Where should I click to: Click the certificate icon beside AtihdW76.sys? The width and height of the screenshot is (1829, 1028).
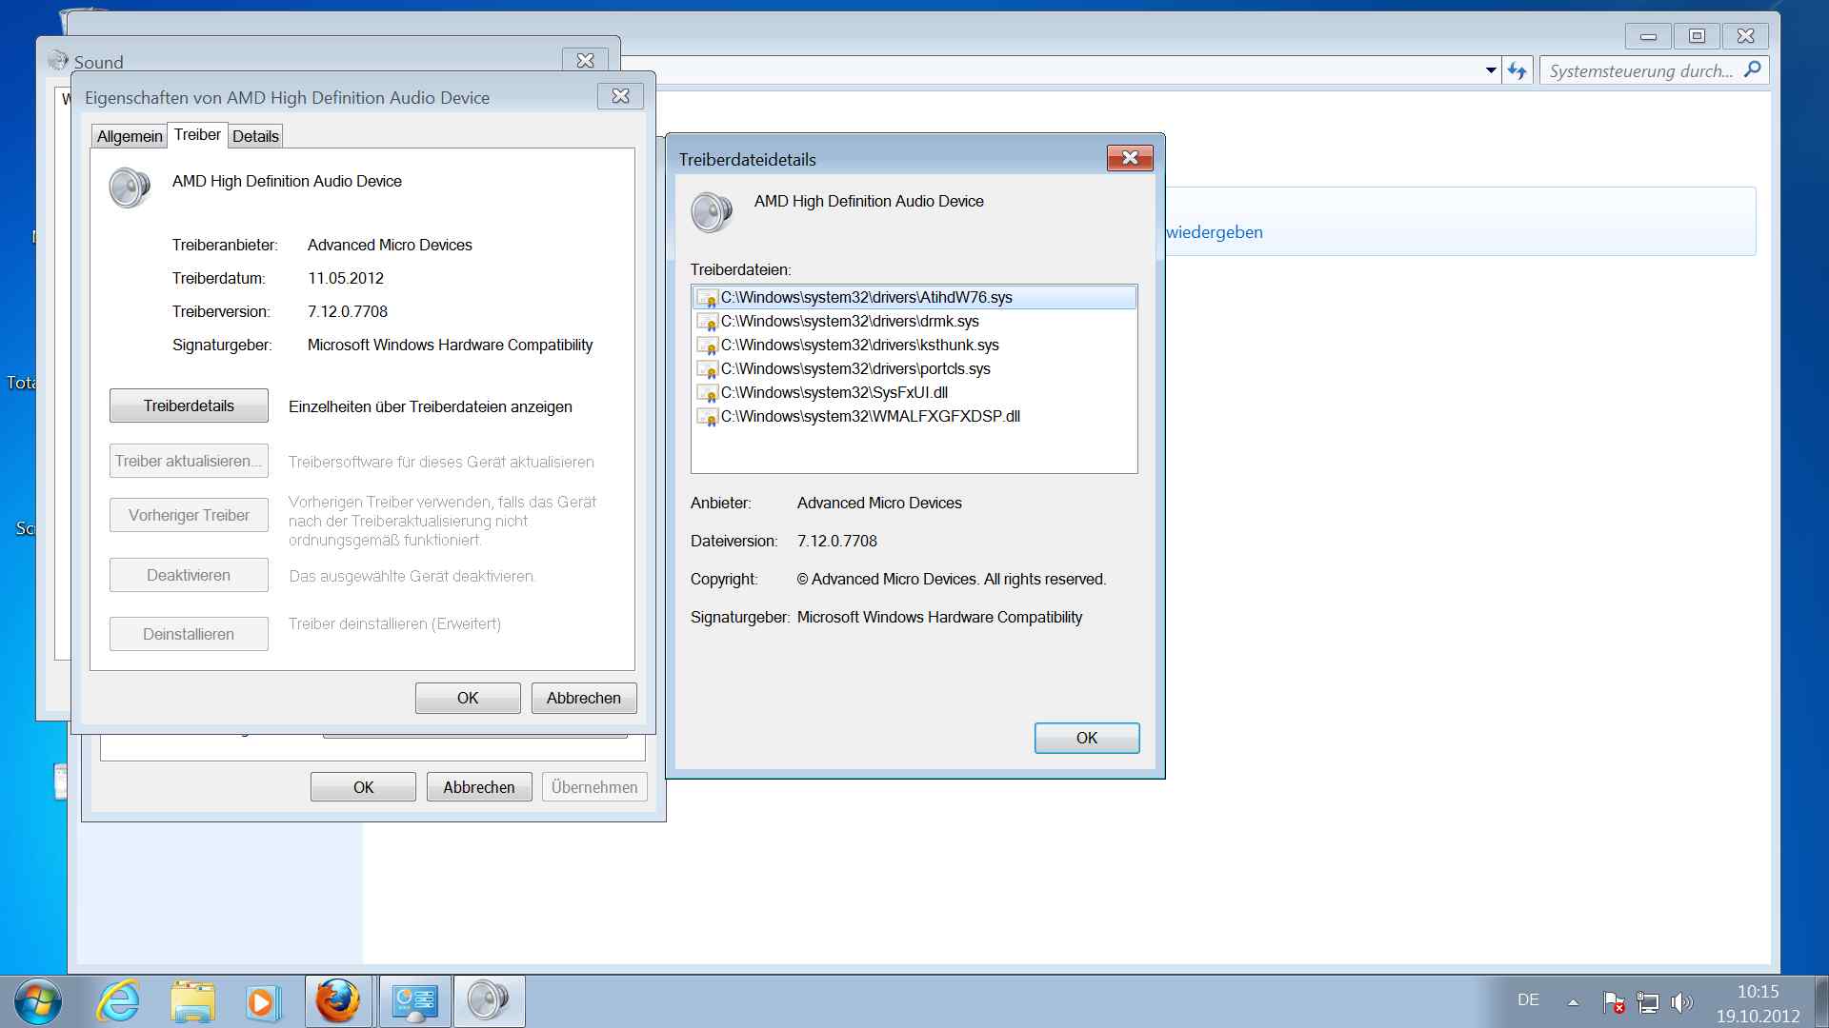coord(707,298)
